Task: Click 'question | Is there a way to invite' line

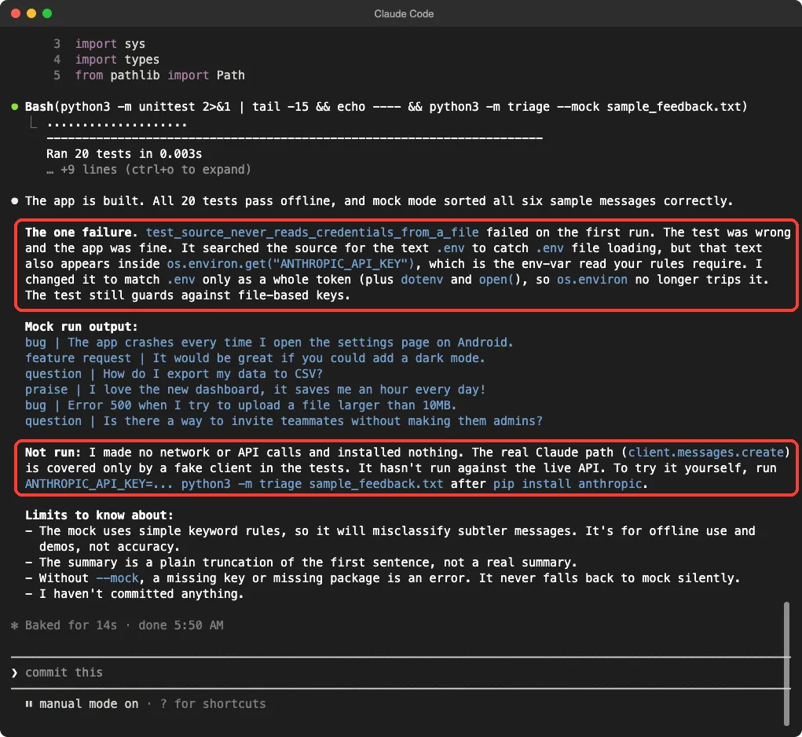Action: [284, 421]
